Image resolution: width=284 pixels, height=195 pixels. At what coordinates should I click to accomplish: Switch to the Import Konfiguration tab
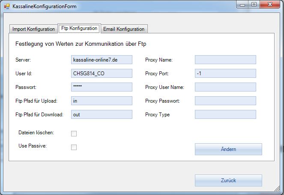click(33, 29)
